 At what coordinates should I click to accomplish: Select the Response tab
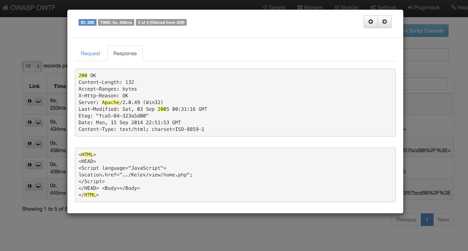[125, 53]
